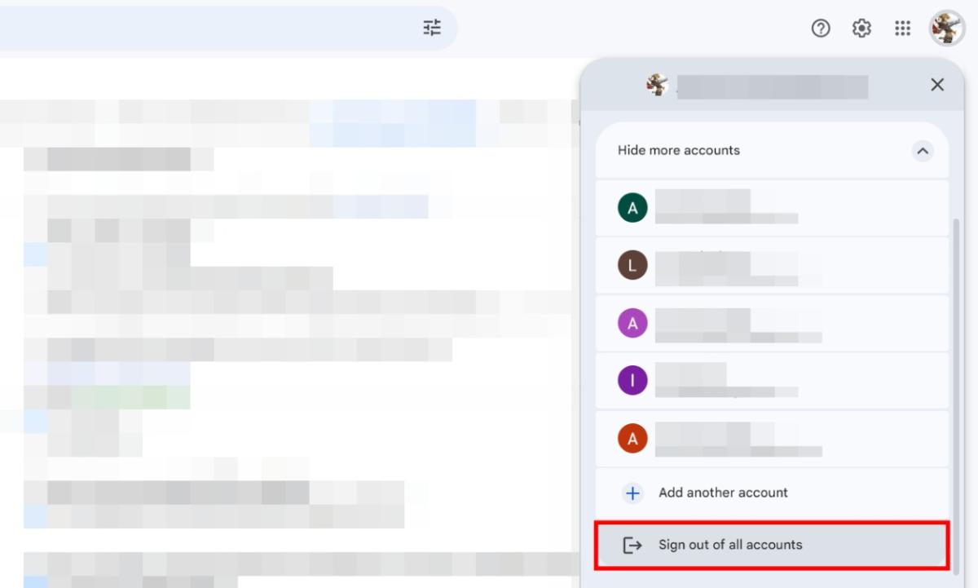Open the Google apps grid launcher
978x588 pixels.
point(902,28)
